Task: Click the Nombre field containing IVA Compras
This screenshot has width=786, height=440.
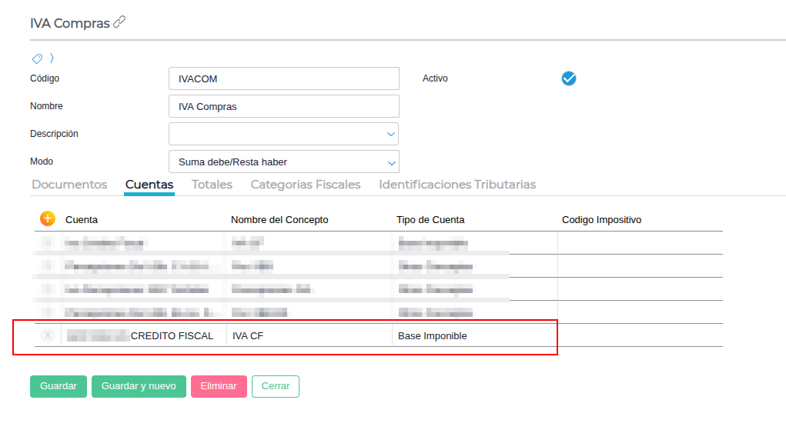Action: tap(283, 106)
